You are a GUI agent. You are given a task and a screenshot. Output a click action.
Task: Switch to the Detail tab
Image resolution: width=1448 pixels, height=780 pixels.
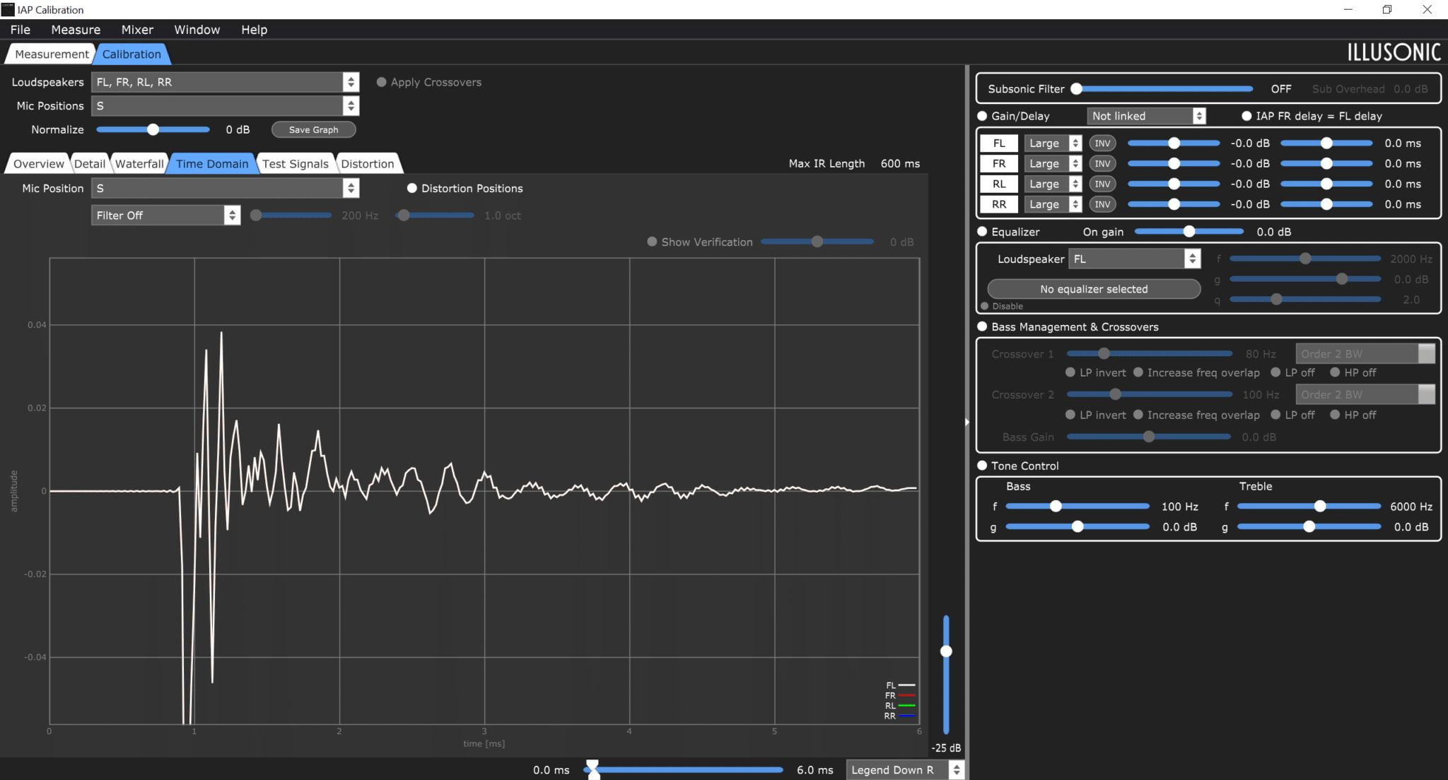pyautogui.click(x=90, y=164)
